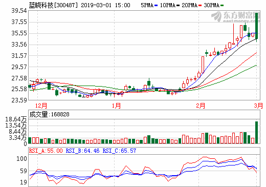Screen dimensions: 266x187
Task: Select the 20PMA legend label
Action: (189, 5)
